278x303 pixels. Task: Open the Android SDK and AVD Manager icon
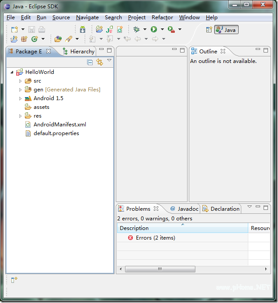pos(83,29)
